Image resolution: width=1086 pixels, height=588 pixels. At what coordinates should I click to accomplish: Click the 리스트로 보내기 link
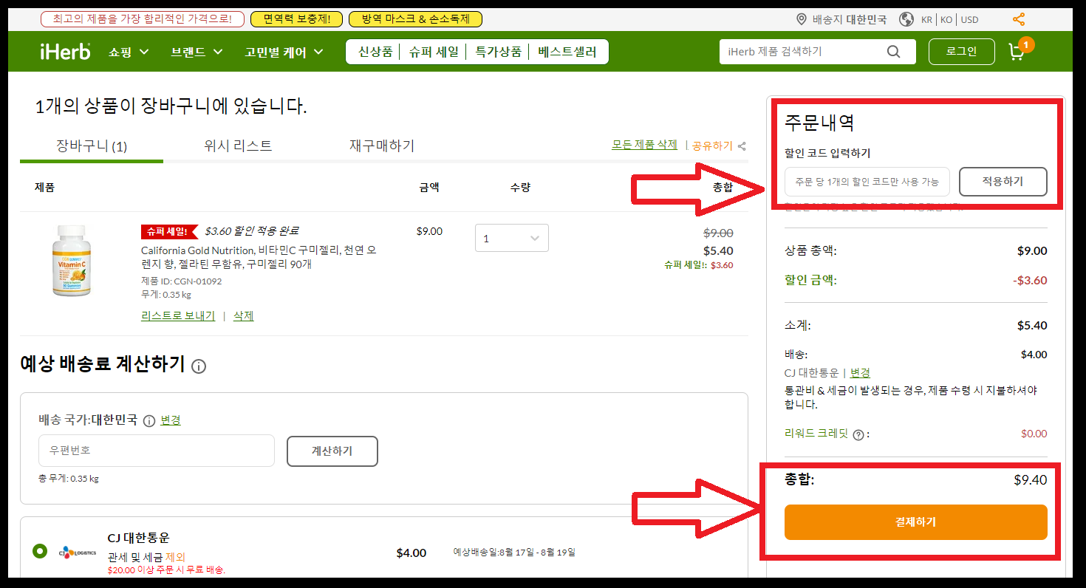click(x=178, y=315)
